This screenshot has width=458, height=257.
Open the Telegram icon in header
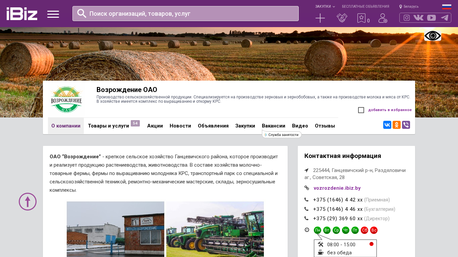445,18
